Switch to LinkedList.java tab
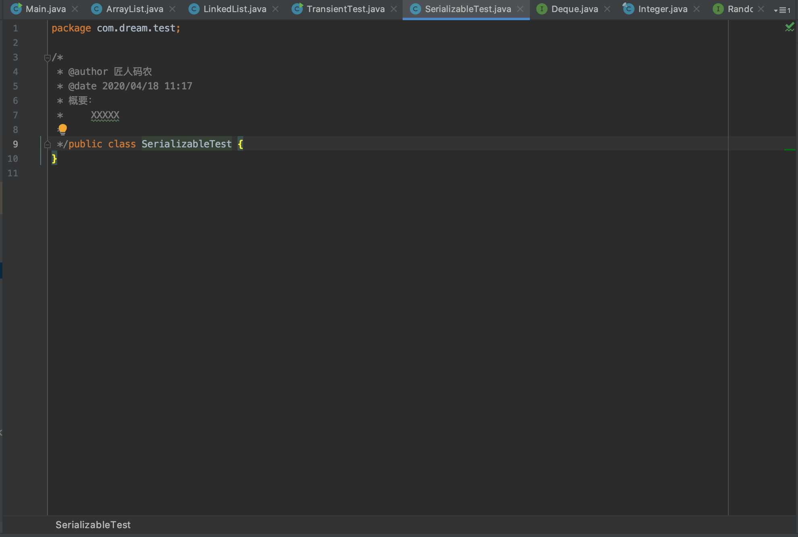 click(x=235, y=9)
